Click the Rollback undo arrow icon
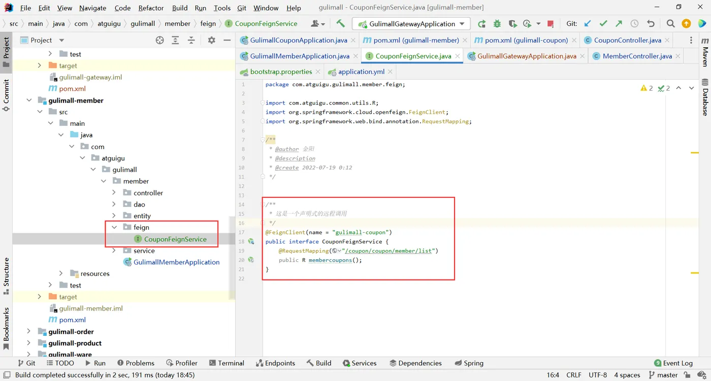Screen dimensions: 711x381 point(651,23)
